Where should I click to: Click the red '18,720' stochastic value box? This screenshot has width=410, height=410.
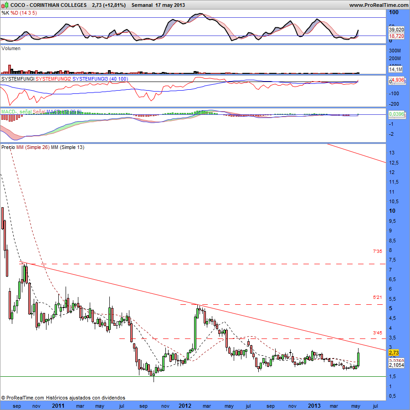(x=396, y=36)
